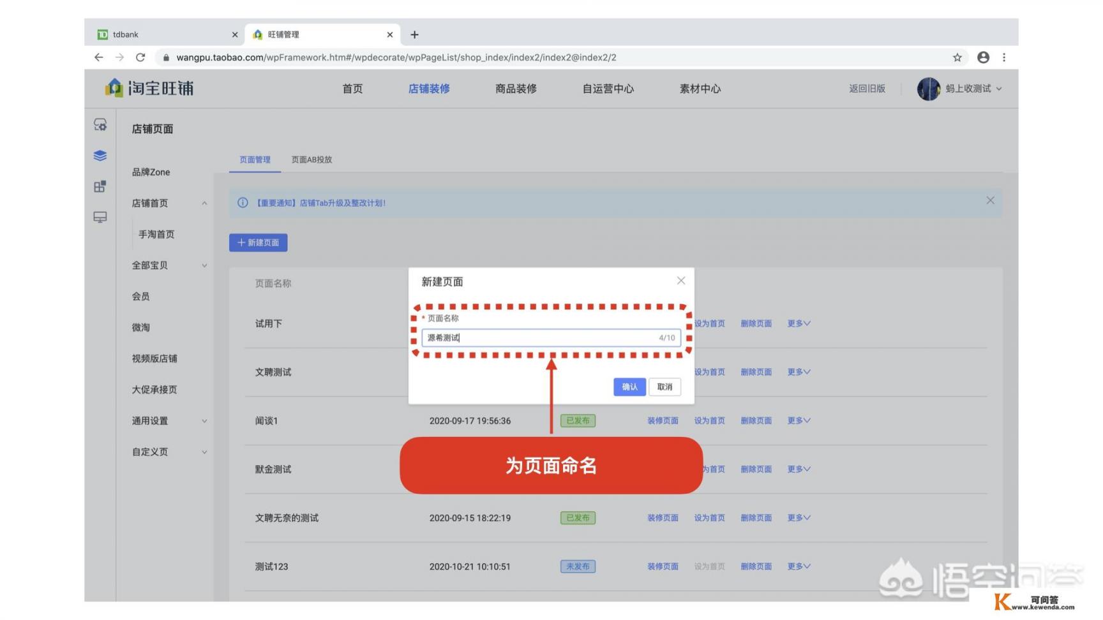Switch to the 页面管理 tab
Screen dimensions: 1103x620
point(255,159)
